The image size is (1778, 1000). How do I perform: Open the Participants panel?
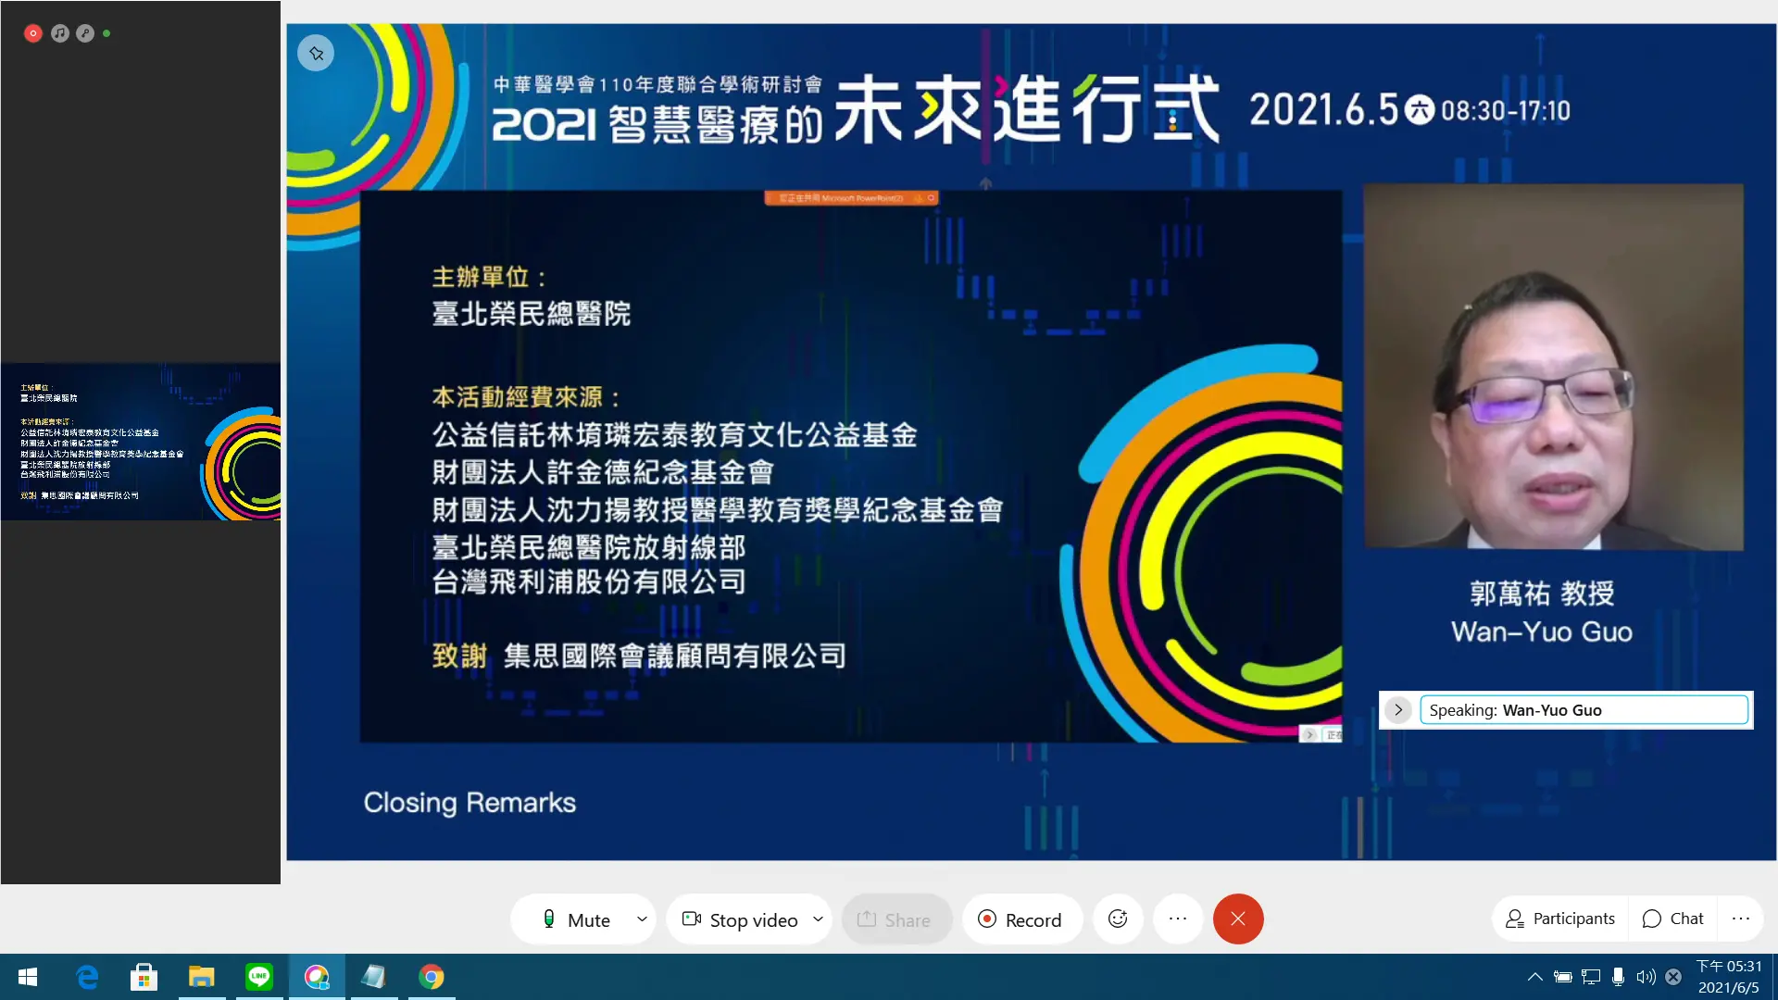pos(1560,919)
